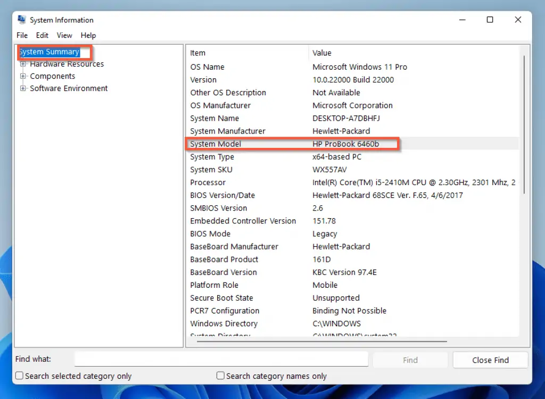This screenshot has width=545, height=399.
Task: Open the File menu
Action: pyautogui.click(x=22, y=35)
